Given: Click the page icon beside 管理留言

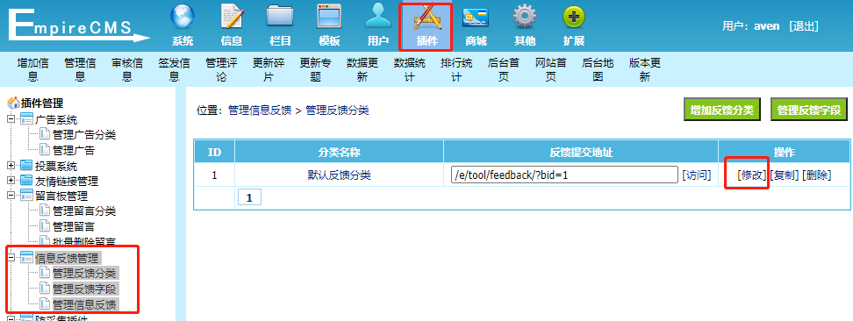Looking at the screenshot, I should click(x=45, y=226).
